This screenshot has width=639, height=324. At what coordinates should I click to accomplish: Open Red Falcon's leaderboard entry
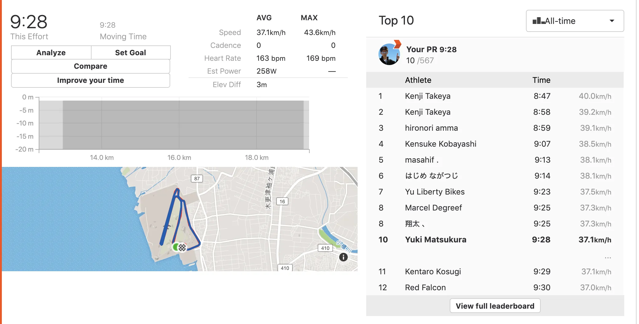(x=425, y=287)
